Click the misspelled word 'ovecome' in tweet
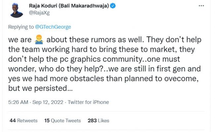This screenshot has height=132, width=215. click(x=181, y=79)
